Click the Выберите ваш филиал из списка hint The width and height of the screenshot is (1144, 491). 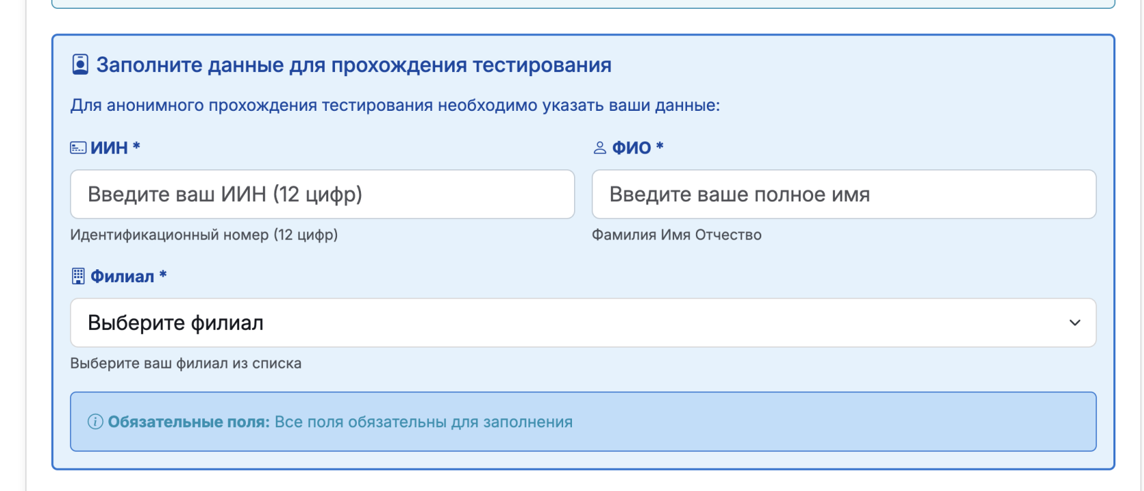click(185, 363)
